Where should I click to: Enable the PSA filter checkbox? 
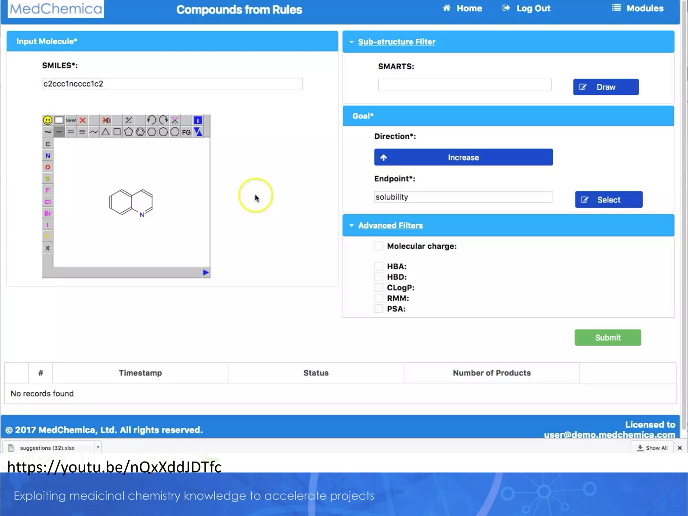[x=379, y=309]
